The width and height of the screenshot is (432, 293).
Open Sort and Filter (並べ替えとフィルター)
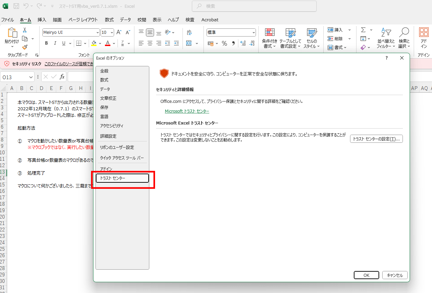click(x=386, y=38)
